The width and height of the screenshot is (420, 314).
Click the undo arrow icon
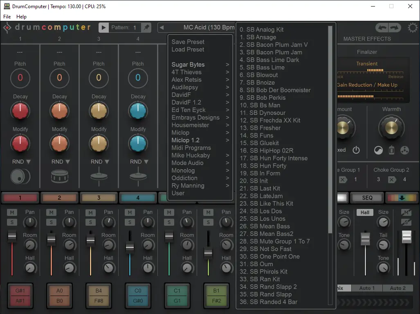(382, 27)
